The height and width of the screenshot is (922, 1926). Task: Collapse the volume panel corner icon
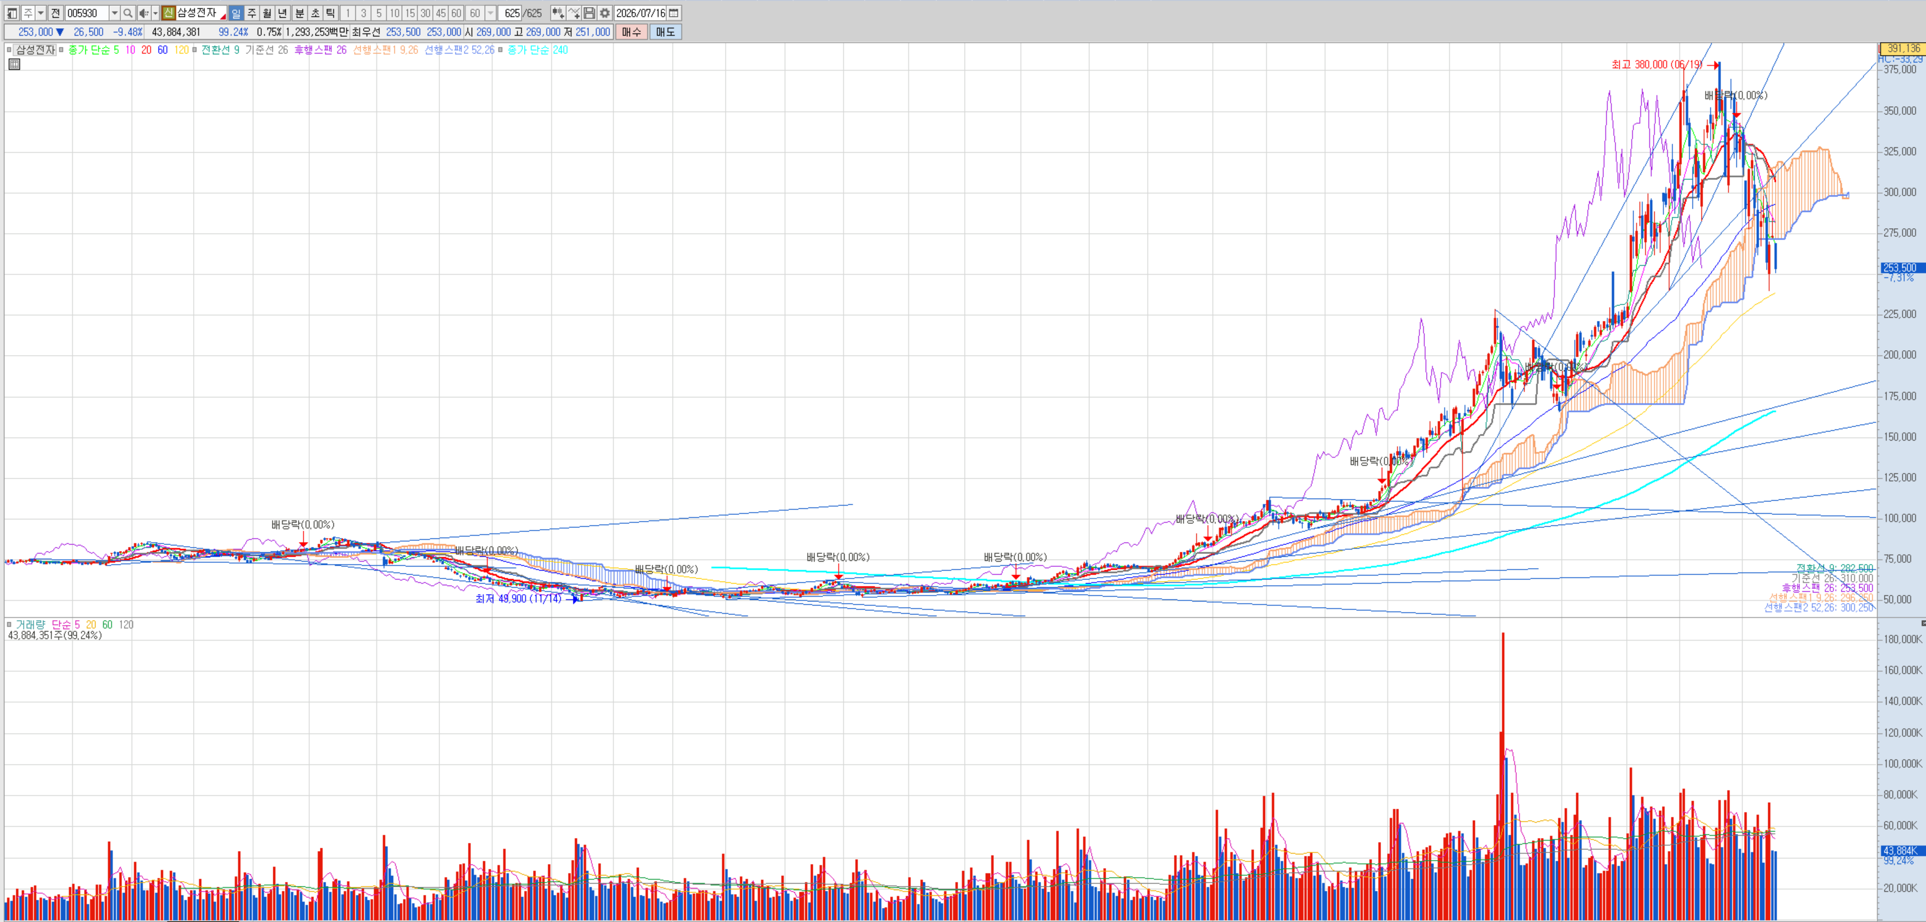click(1923, 622)
